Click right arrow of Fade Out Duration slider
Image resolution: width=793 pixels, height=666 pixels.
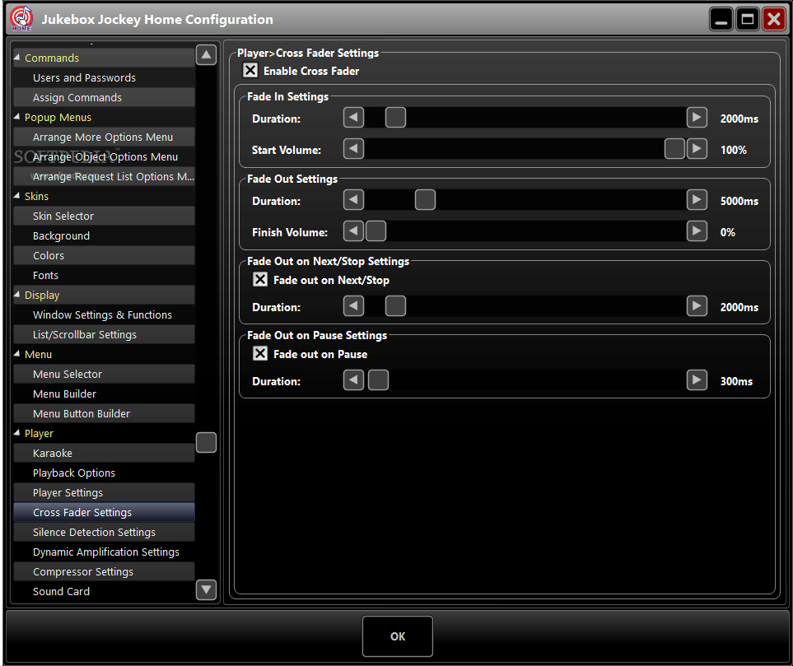pos(697,200)
